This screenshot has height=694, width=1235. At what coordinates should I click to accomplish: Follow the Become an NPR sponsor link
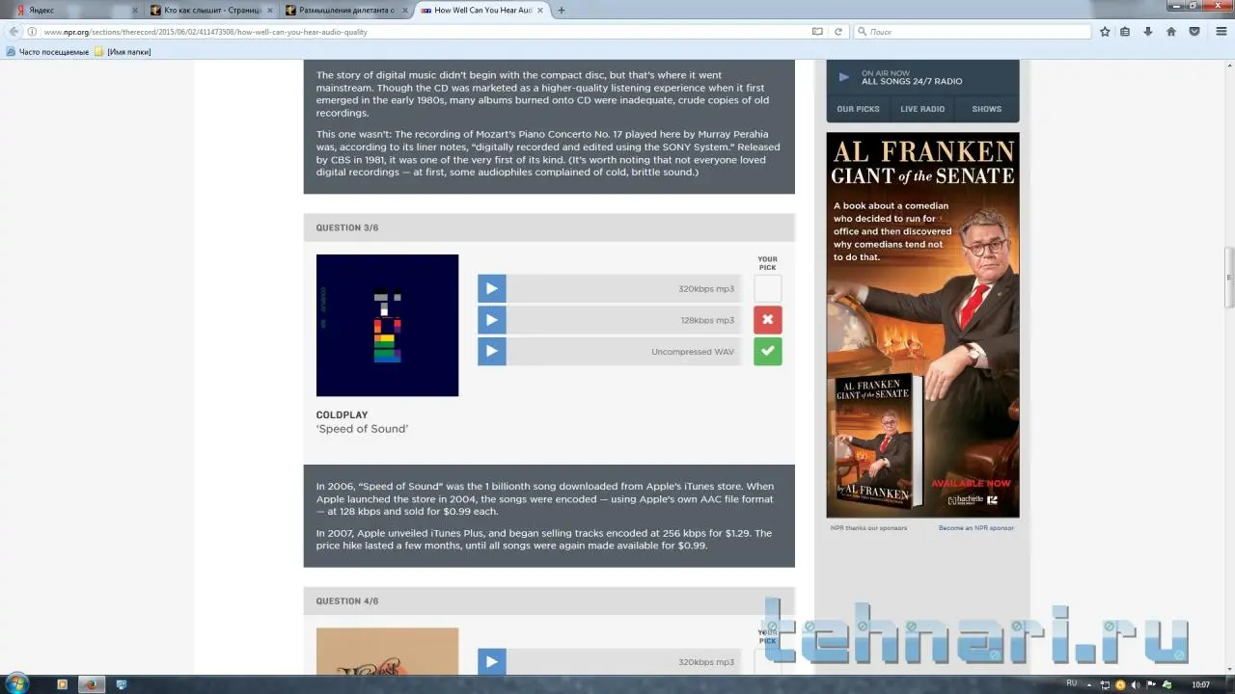point(975,528)
